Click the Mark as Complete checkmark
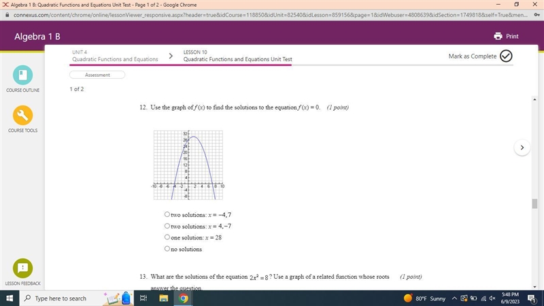The height and width of the screenshot is (306, 544). click(x=506, y=56)
